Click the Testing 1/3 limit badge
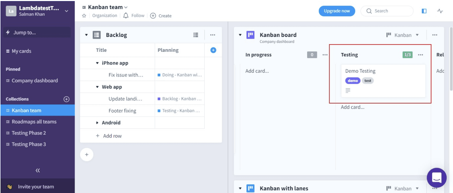This screenshot has width=453, height=193. [x=407, y=55]
